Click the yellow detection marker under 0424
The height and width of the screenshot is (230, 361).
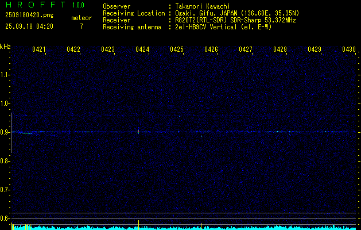138,225
